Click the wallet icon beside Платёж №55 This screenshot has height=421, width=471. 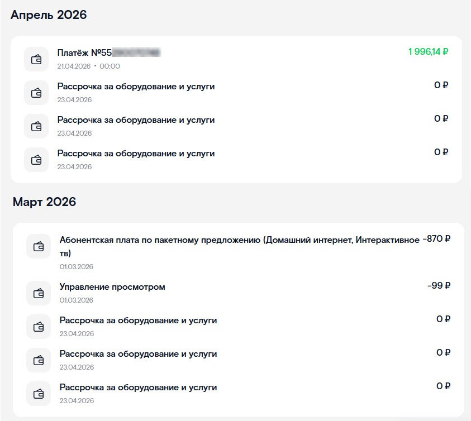36,59
